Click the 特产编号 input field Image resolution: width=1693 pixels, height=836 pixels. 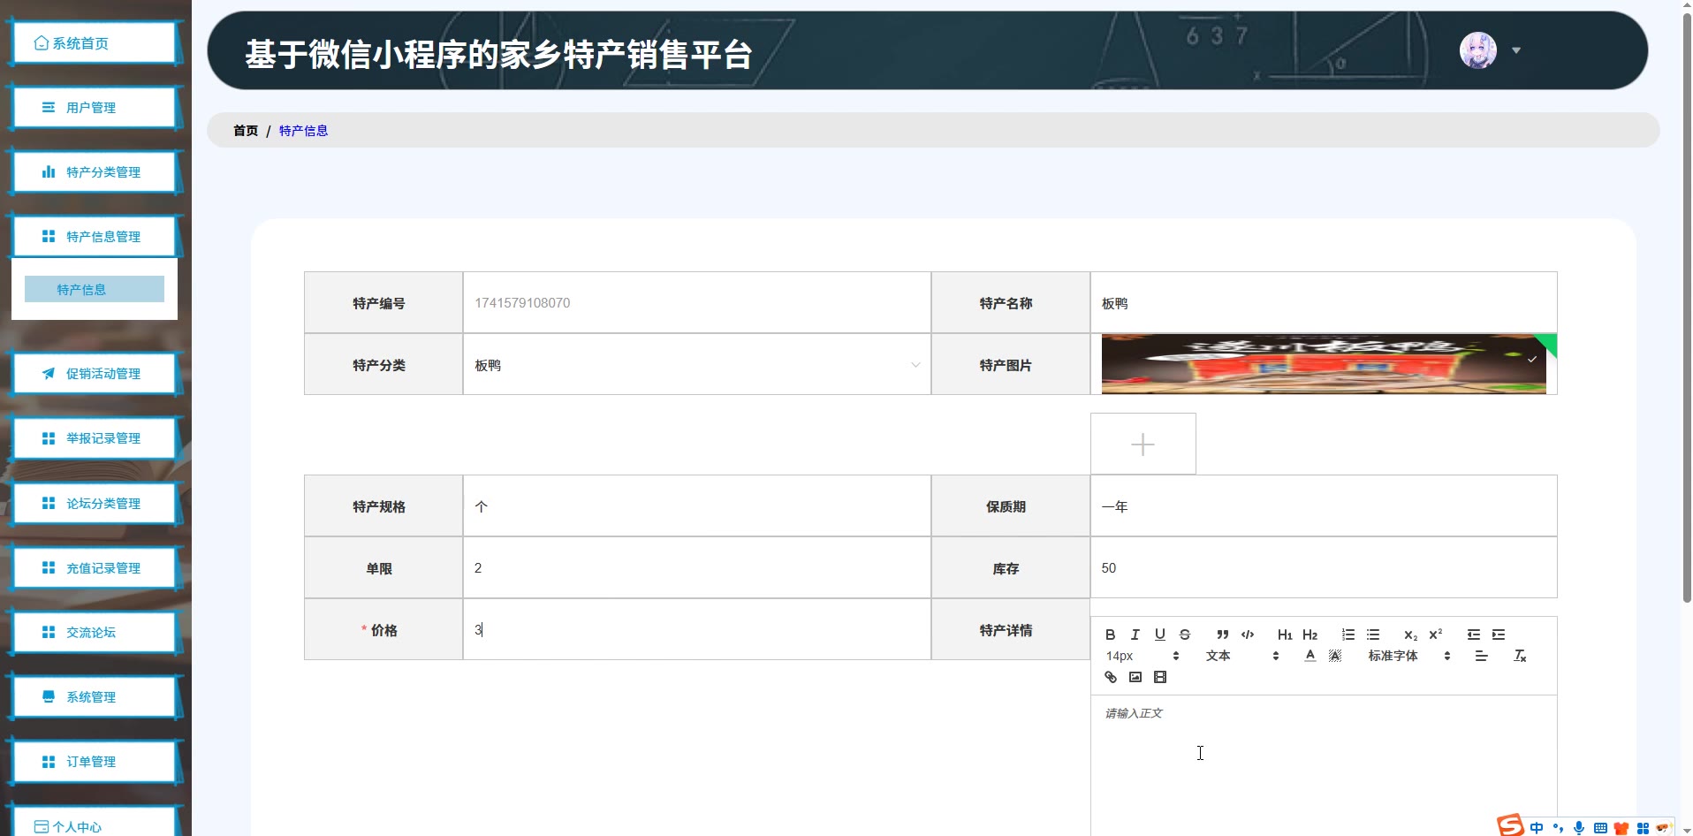[x=697, y=302]
